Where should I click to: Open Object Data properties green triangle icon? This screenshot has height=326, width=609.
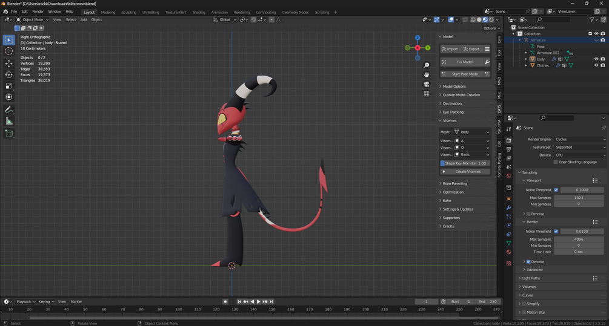coord(509,243)
